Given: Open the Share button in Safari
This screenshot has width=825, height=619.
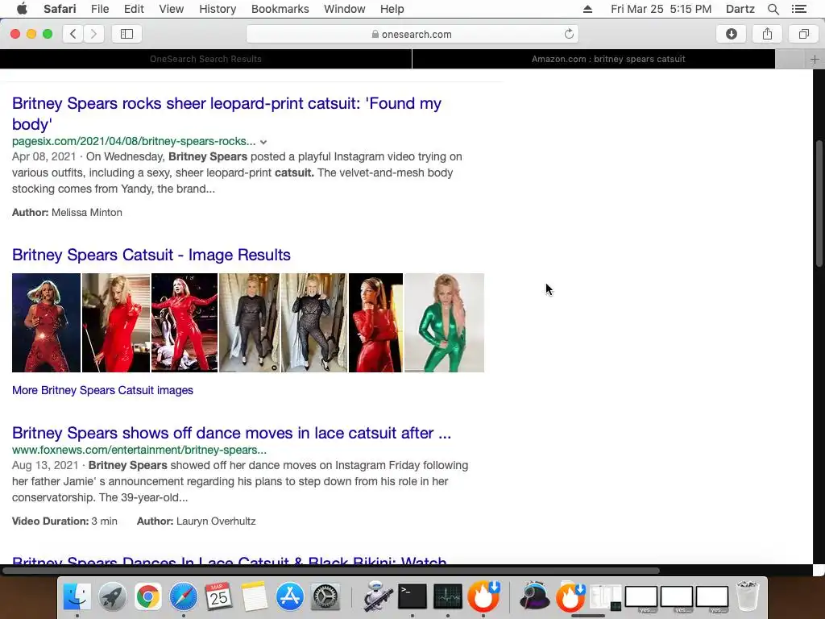Looking at the screenshot, I should click(x=767, y=34).
